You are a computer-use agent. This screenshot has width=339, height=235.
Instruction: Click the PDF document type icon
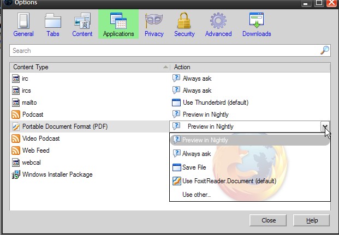tap(16, 126)
